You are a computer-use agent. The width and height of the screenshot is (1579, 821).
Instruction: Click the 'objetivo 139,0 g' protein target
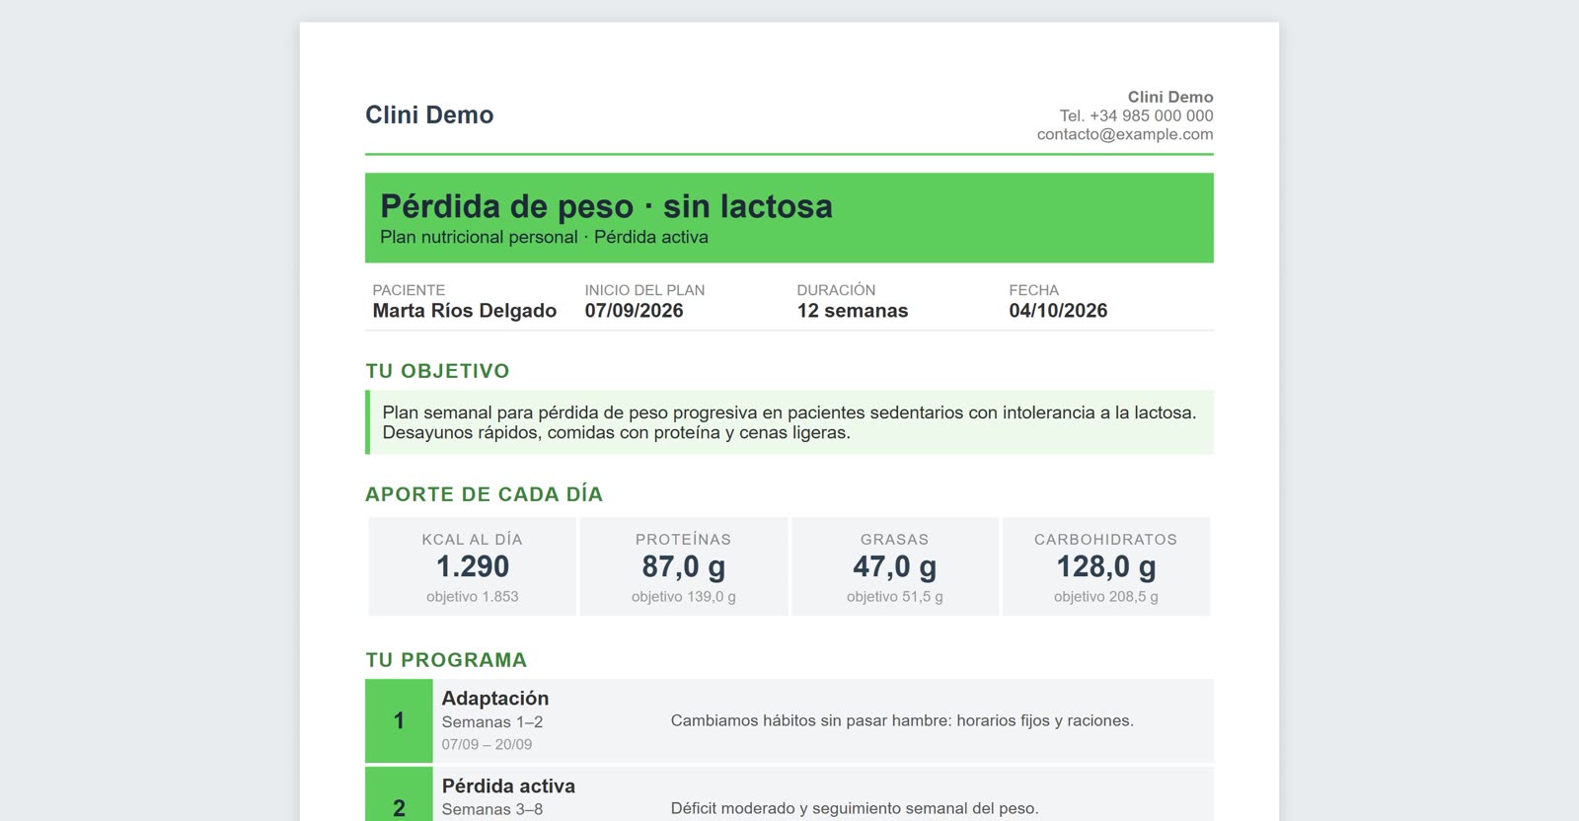point(684,597)
